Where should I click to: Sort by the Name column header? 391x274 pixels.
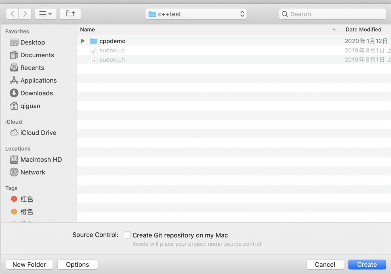point(87,29)
